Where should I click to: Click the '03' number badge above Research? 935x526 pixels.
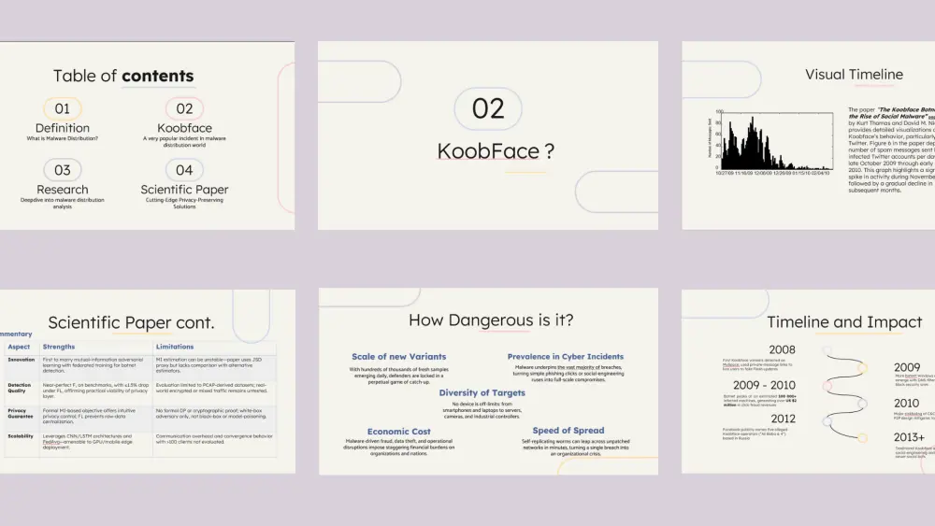coord(63,170)
